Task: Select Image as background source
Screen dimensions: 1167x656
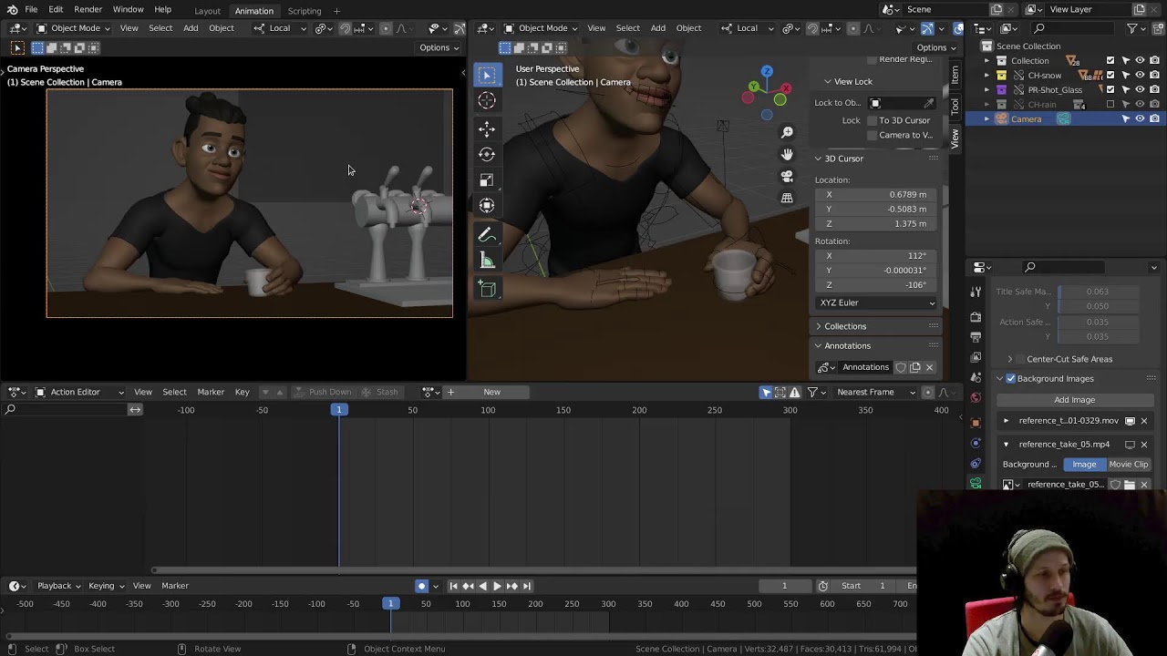Action: pyautogui.click(x=1084, y=465)
